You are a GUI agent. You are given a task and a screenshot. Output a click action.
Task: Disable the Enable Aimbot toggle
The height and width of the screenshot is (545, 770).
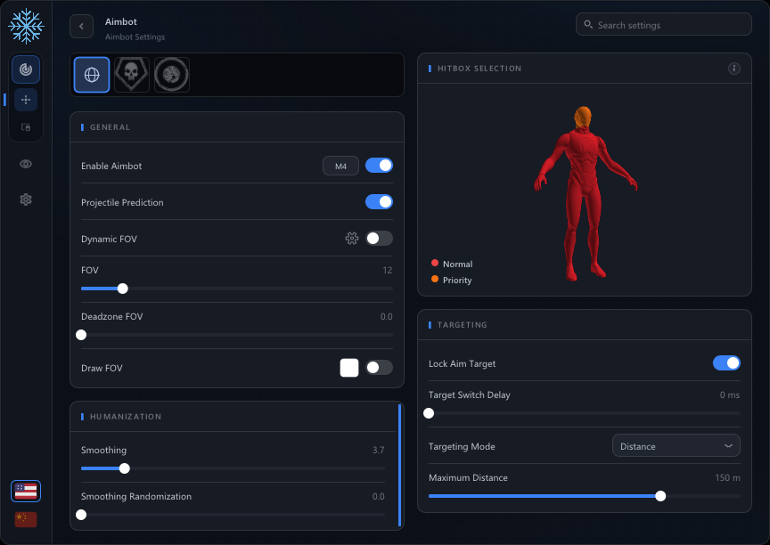379,166
